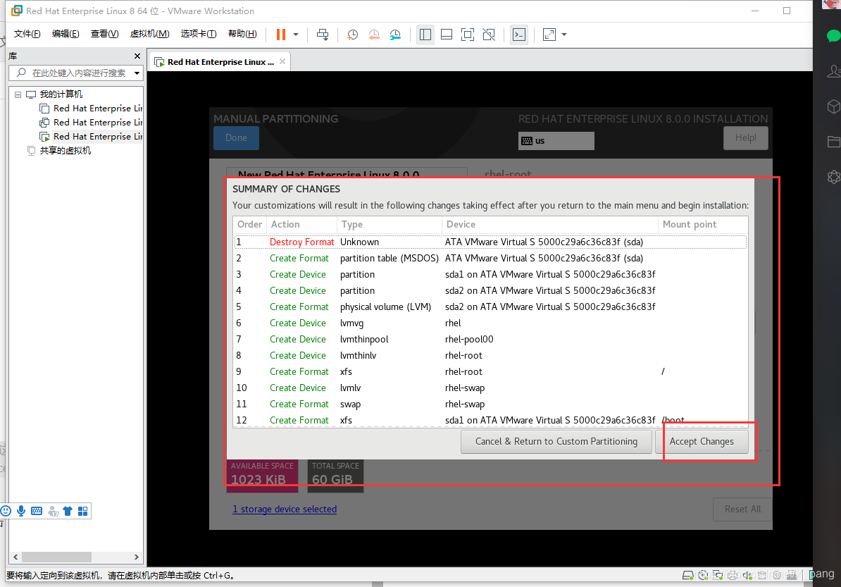Take a snapshot of this virtual machine
The height and width of the screenshot is (587, 841).
352,35
